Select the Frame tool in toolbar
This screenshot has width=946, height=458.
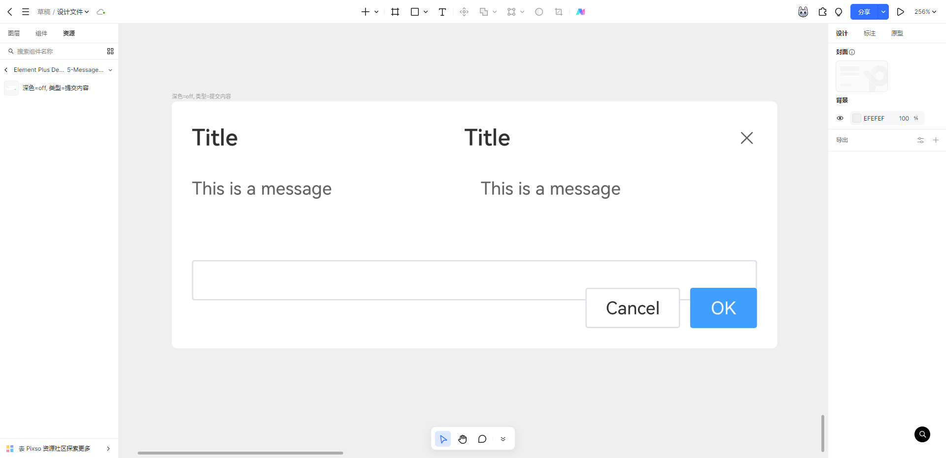pos(395,12)
